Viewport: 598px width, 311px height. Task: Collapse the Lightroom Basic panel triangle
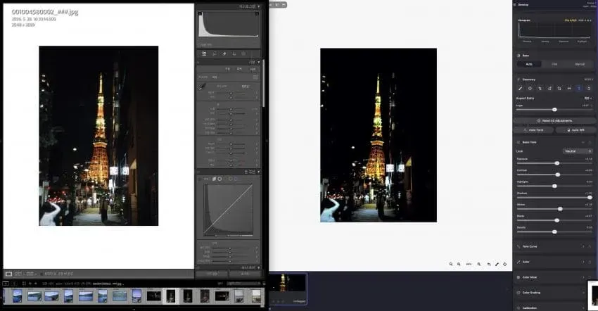(259, 62)
